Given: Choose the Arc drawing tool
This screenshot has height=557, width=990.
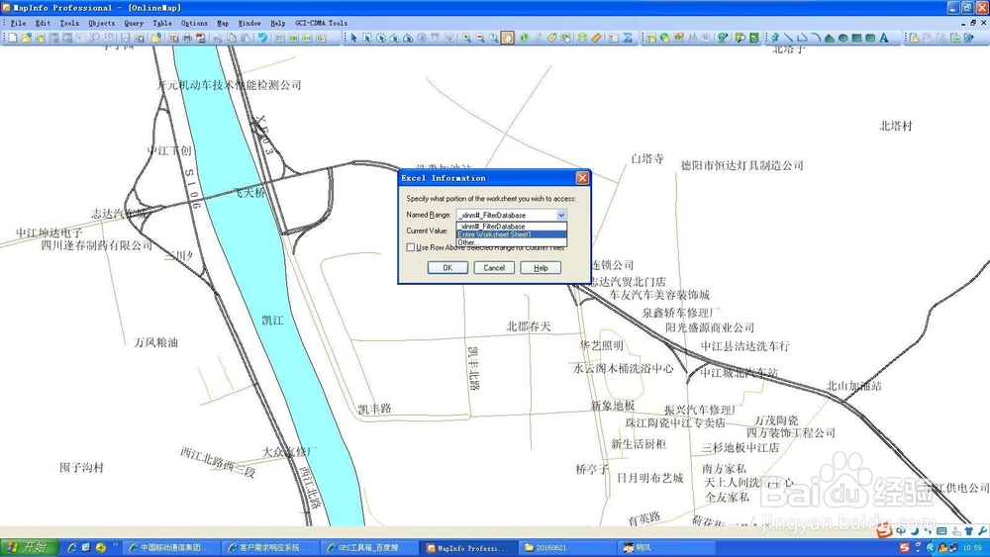Looking at the screenshot, I should pos(816,38).
